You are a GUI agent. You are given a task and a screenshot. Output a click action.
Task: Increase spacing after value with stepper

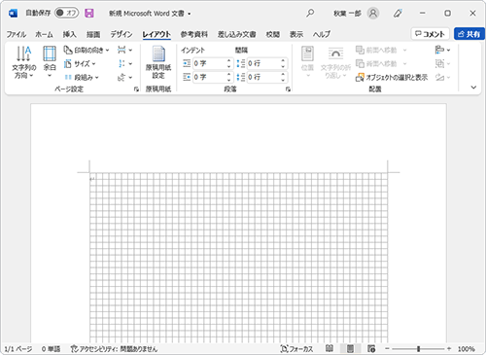[283, 74]
